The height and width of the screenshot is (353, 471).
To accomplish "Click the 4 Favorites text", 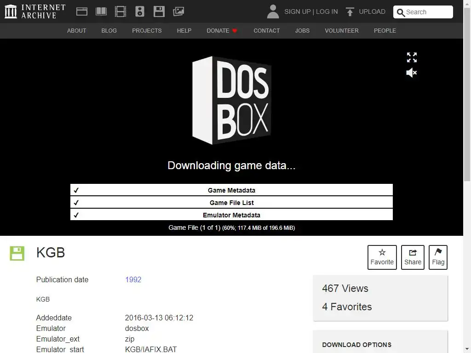I will 347,307.
